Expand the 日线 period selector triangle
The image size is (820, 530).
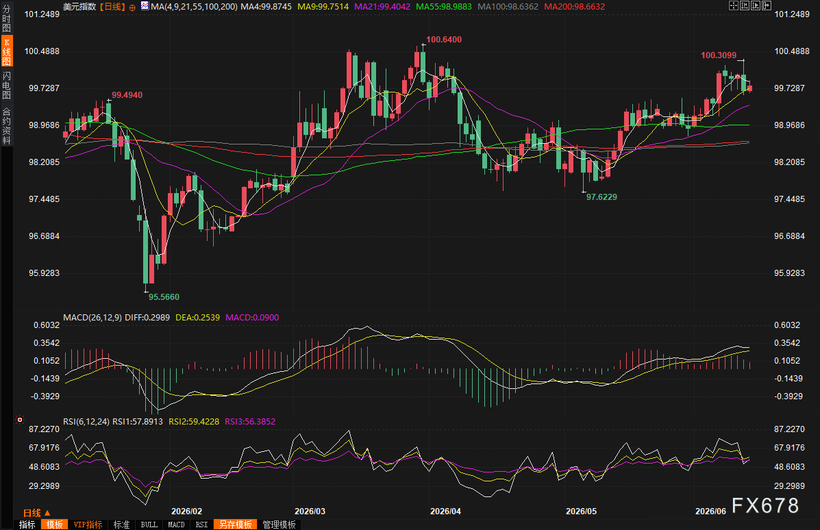(x=47, y=513)
